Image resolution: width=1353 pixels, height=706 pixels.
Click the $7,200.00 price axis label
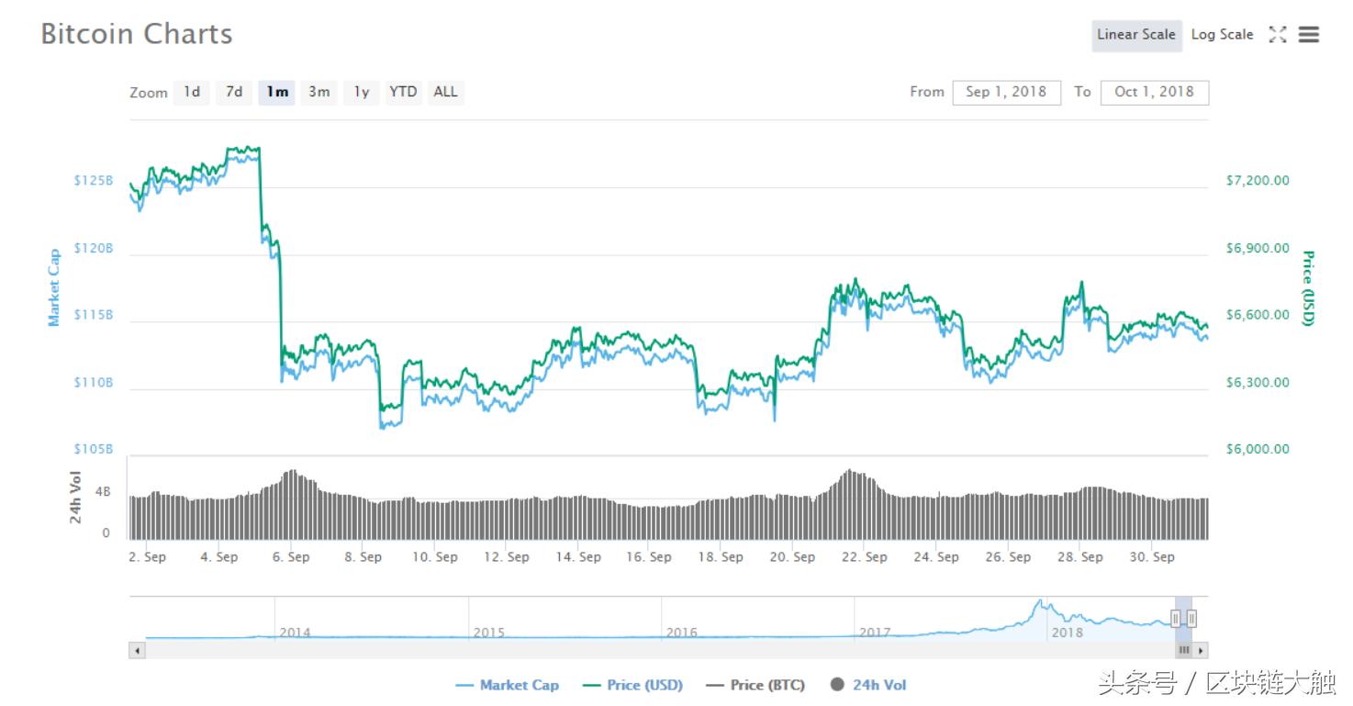pos(1258,181)
